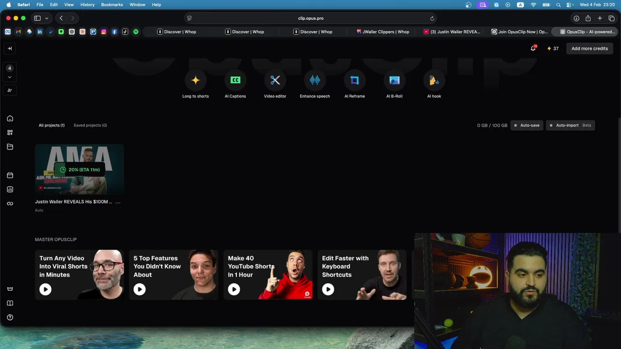Open the AI B-Roll tool
The image size is (621, 349).
pos(394,80)
